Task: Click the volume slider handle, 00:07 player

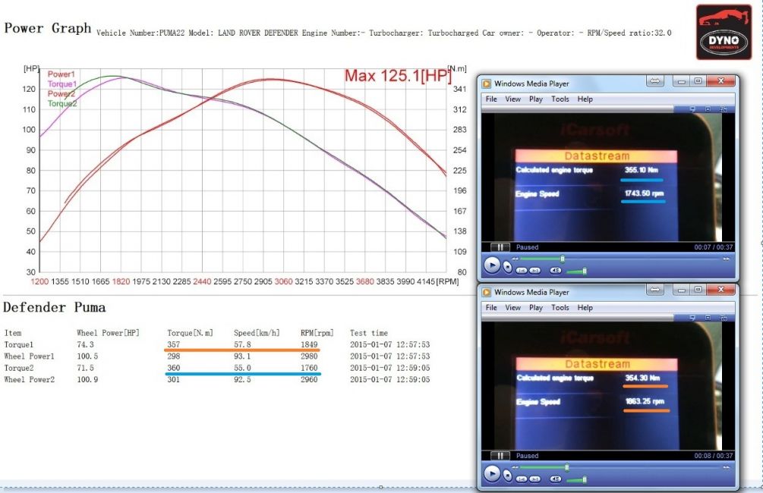Action: pyautogui.click(x=585, y=271)
